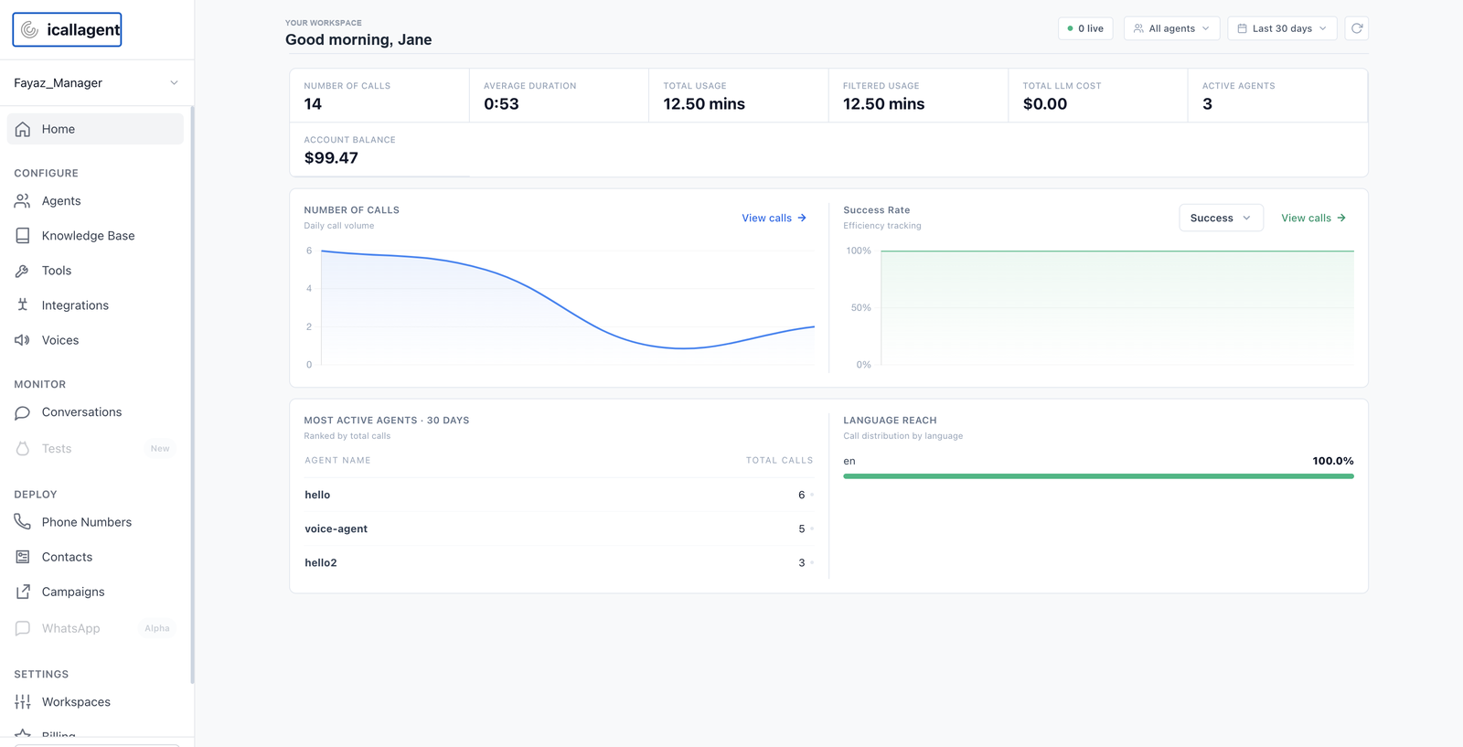Click the Phone Numbers handset icon

23,522
